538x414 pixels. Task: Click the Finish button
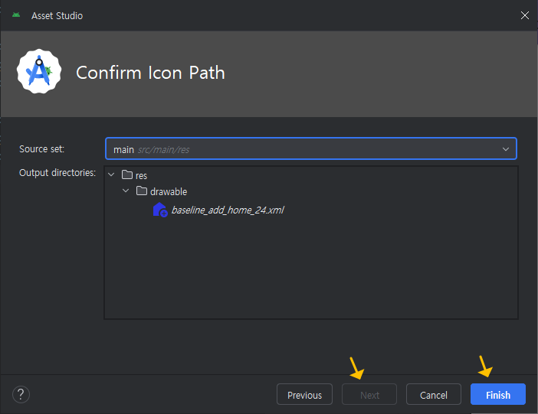(498, 394)
